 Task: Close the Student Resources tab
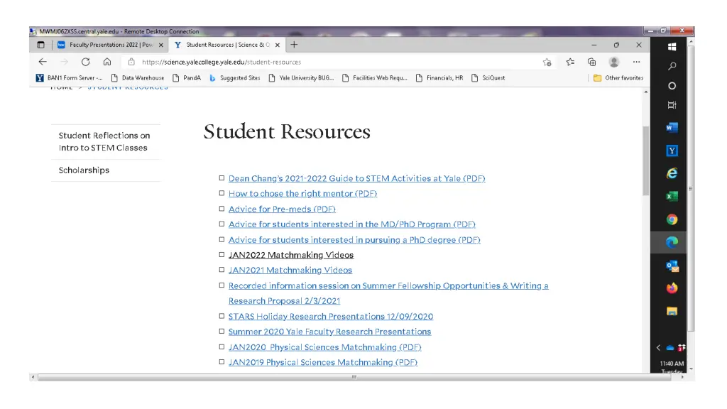point(278,45)
